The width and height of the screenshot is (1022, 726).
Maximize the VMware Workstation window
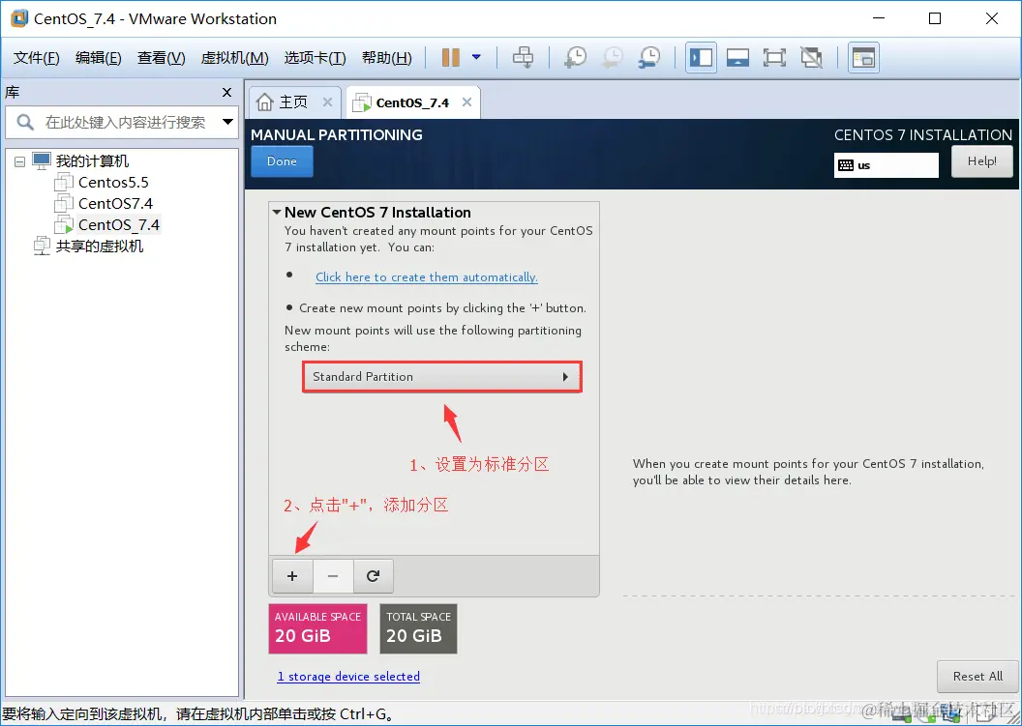point(935,18)
